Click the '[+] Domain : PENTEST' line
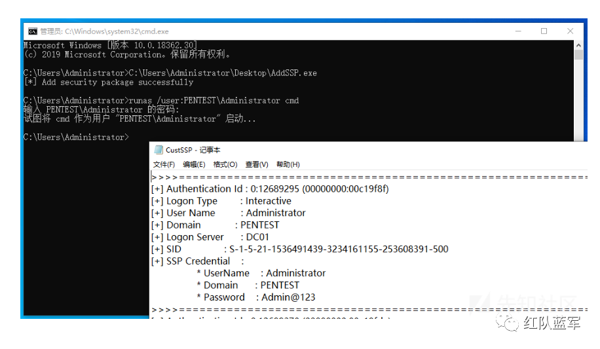This screenshot has width=600, height=349. point(215,225)
